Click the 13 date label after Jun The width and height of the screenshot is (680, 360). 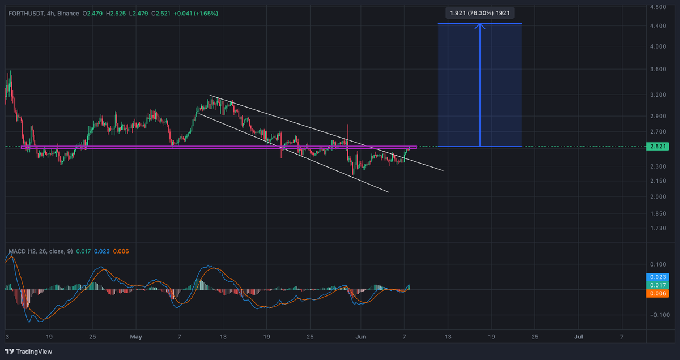[x=448, y=336]
